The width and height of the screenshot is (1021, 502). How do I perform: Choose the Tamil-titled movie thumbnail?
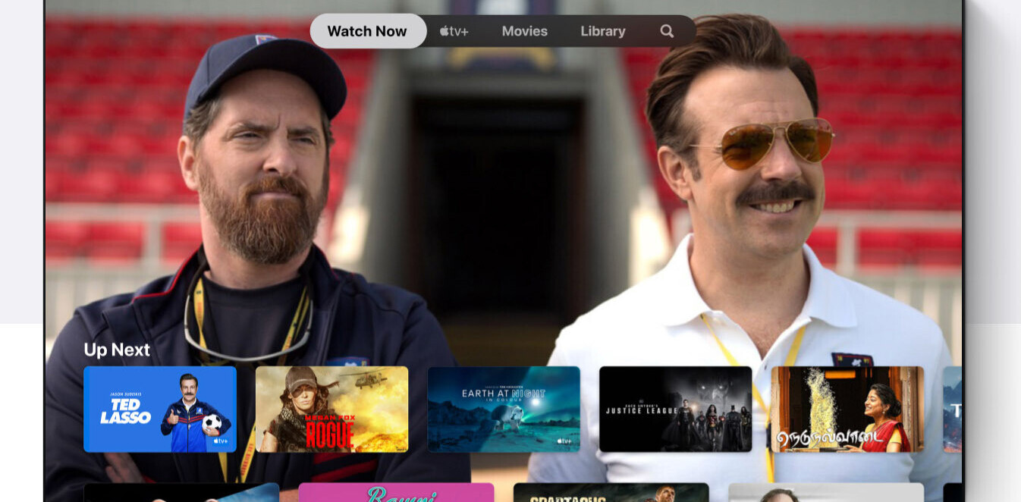coord(847,409)
